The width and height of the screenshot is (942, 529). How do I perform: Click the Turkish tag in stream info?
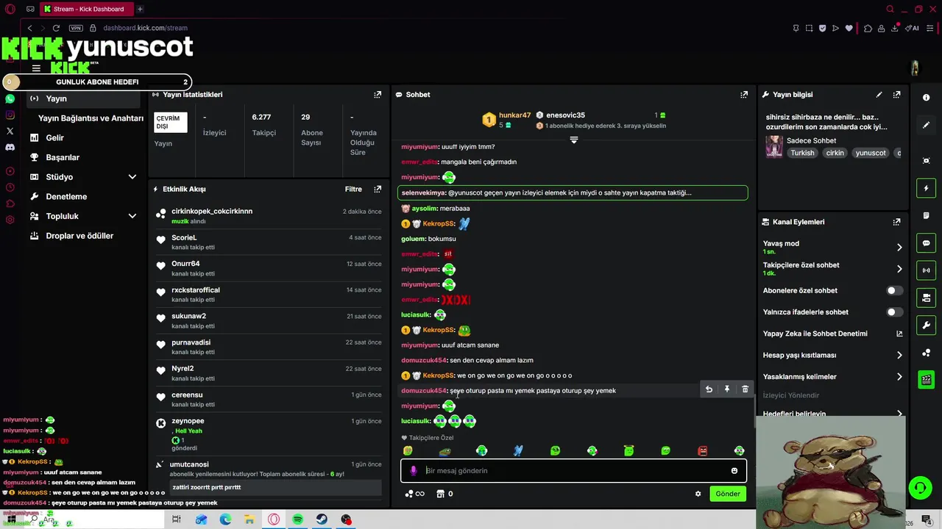point(803,153)
